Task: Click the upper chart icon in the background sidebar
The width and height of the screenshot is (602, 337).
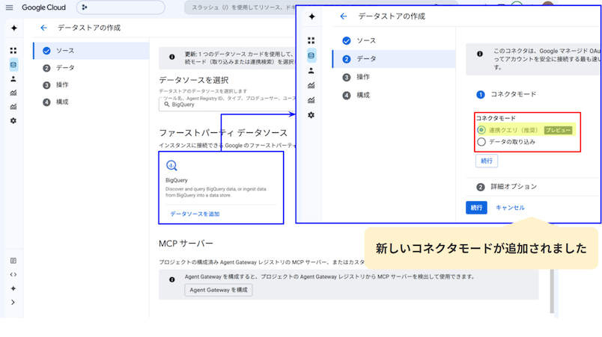Action: (x=13, y=93)
